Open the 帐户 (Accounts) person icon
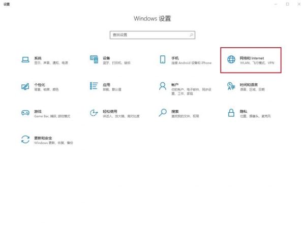The image size is (305, 229). (x=163, y=86)
